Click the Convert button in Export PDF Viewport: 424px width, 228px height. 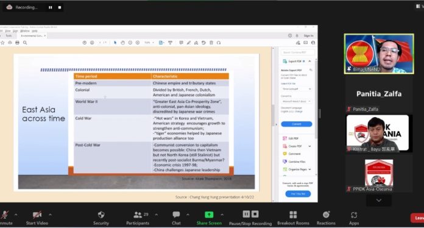[x=296, y=124]
